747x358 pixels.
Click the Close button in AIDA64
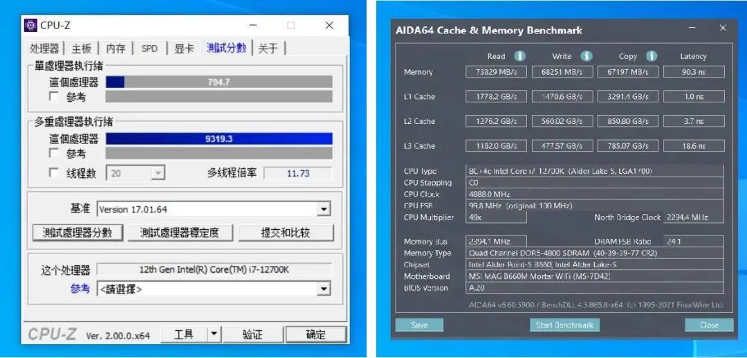coord(709,325)
